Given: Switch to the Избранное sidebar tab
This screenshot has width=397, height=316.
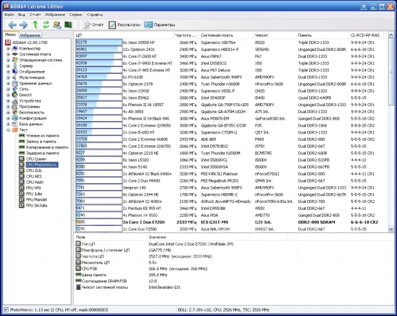Looking at the screenshot, I should point(30,35).
